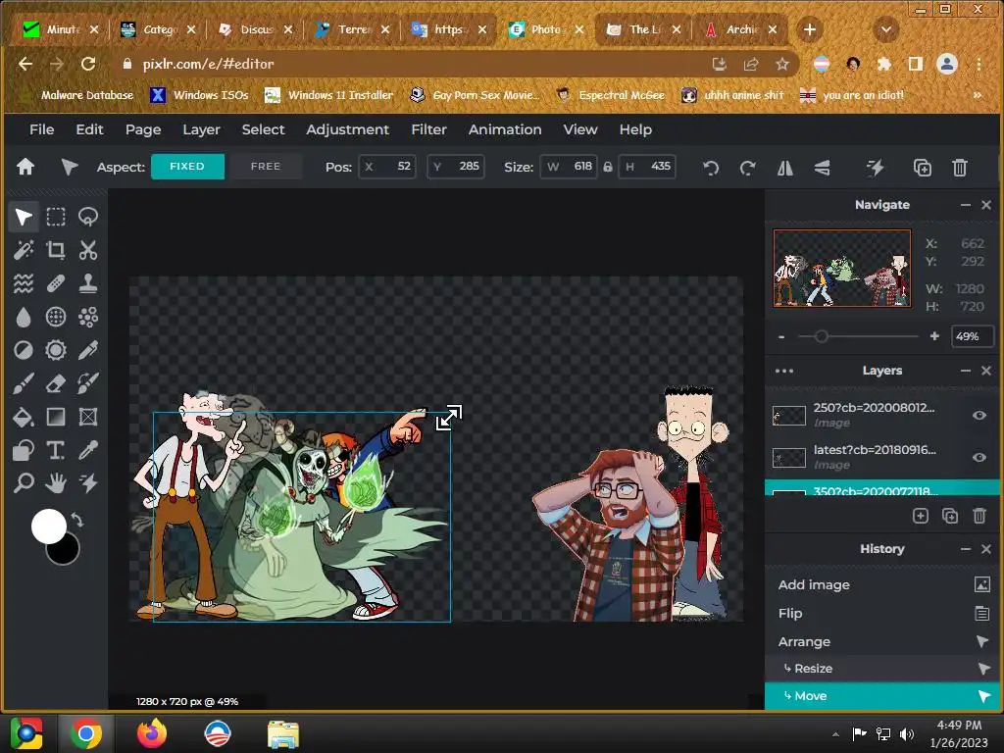1004x753 pixels.
Task: Activate the Magic Wand tool
Action: [24, 251]
